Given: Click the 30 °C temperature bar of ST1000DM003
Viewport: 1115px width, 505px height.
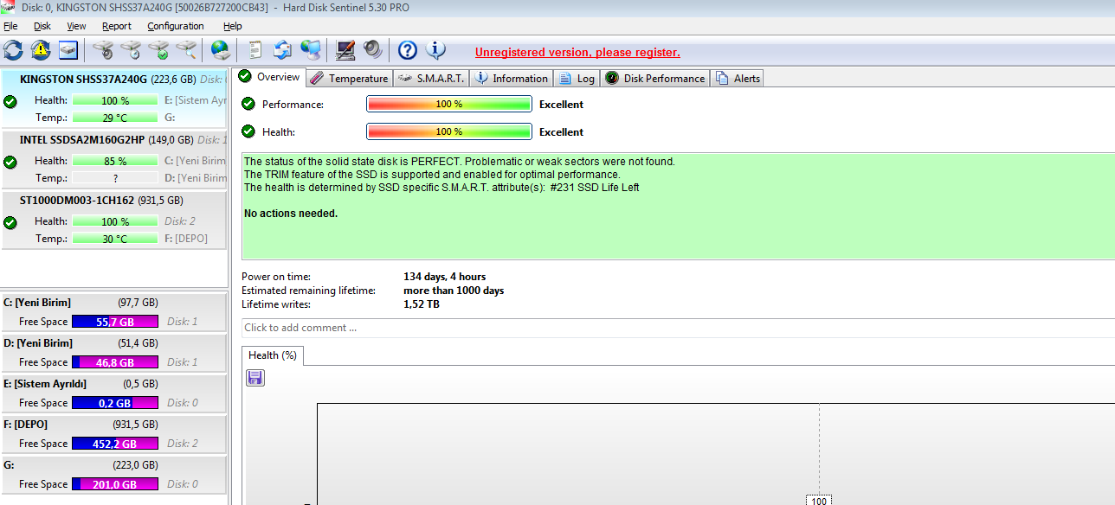Looking at the screenshot, I should pos(115,239).
